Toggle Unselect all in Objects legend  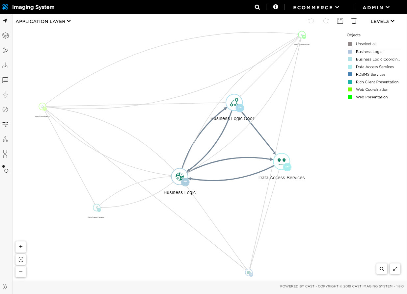tap(366, 44)
